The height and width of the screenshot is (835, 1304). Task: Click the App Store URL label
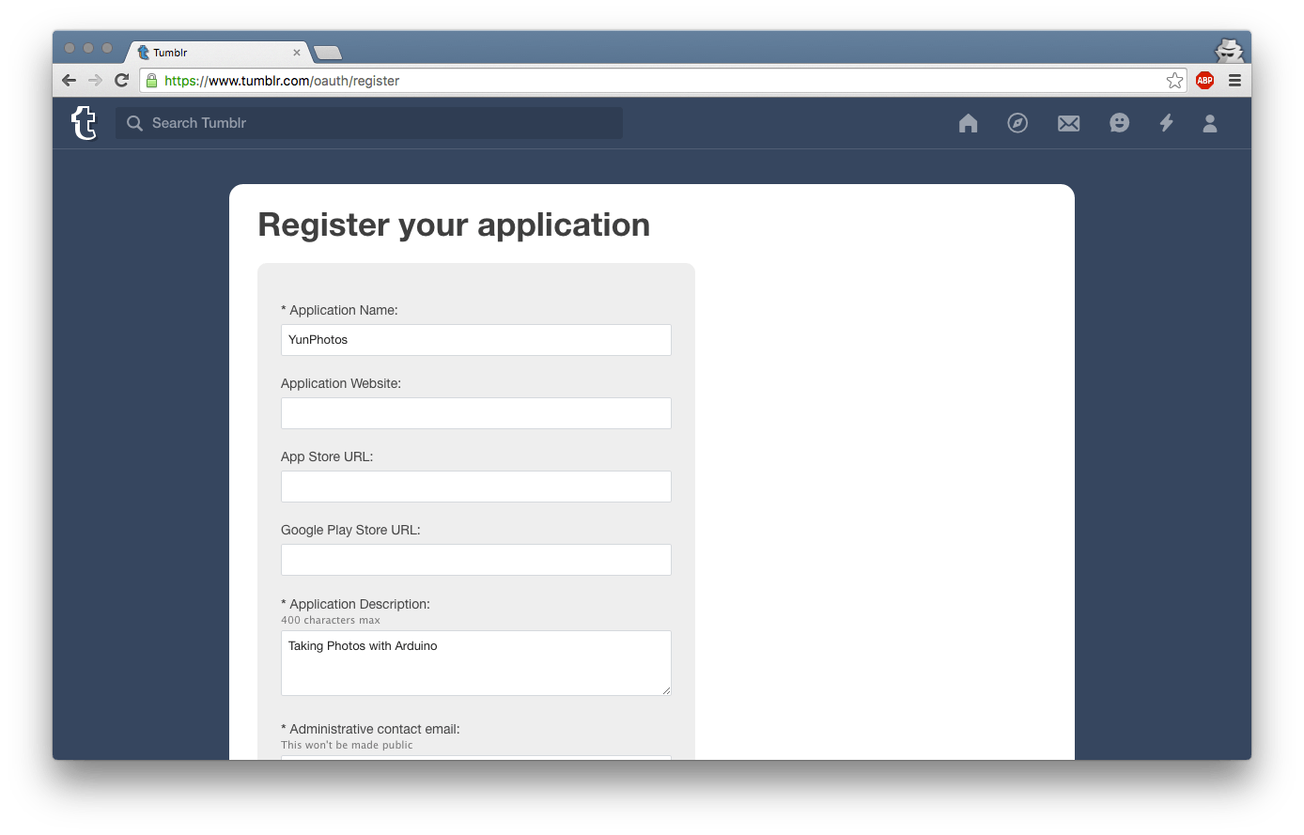[x=327, y=456]
